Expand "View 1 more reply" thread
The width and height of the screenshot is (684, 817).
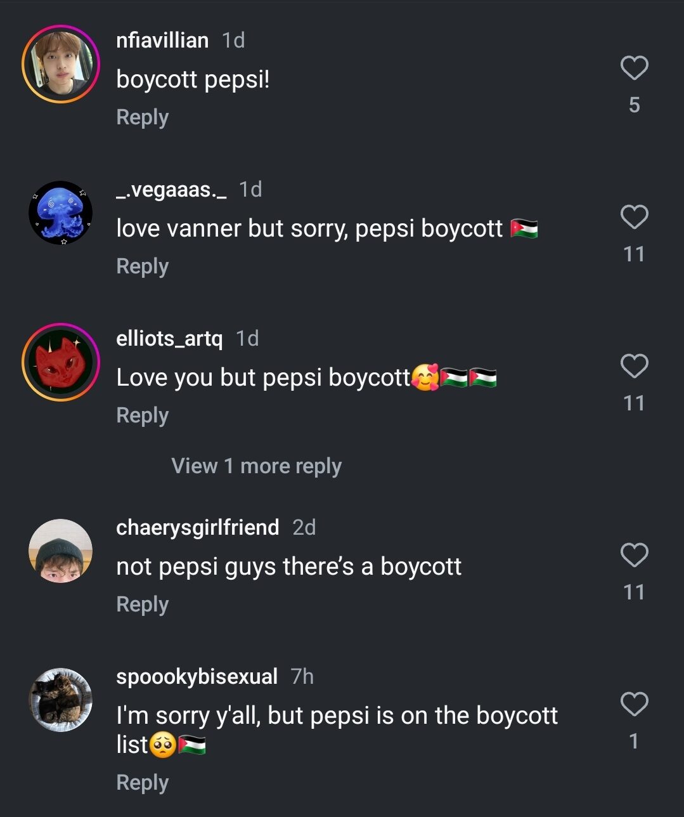pos(256,466)
